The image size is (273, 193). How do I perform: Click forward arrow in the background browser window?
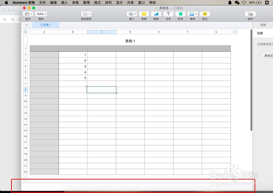click(13, 19)
